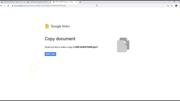
Task: Select the EDD QUESTIONS.pptx tab
Action: pyautogui.click(x=65, y=2)
